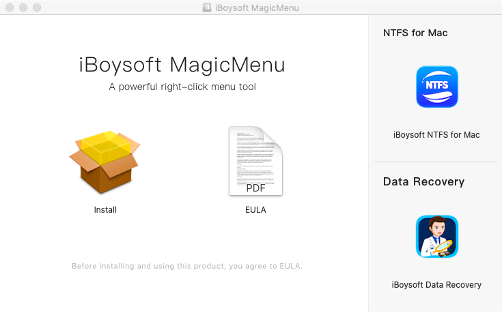Click the "iBoysoft MagicMenu" main heading
502x317 pixels.
[182, 65]
